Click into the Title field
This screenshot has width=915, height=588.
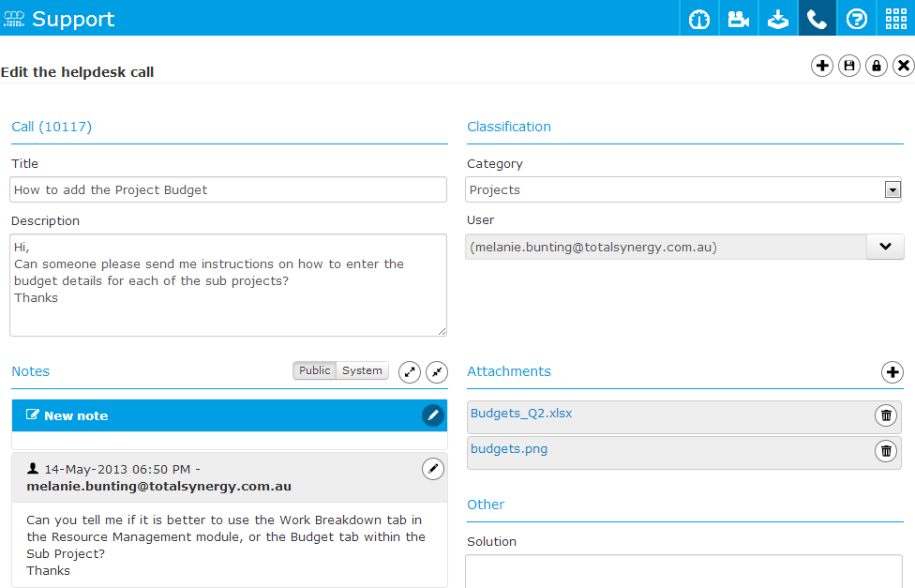[x=228, y=189]
